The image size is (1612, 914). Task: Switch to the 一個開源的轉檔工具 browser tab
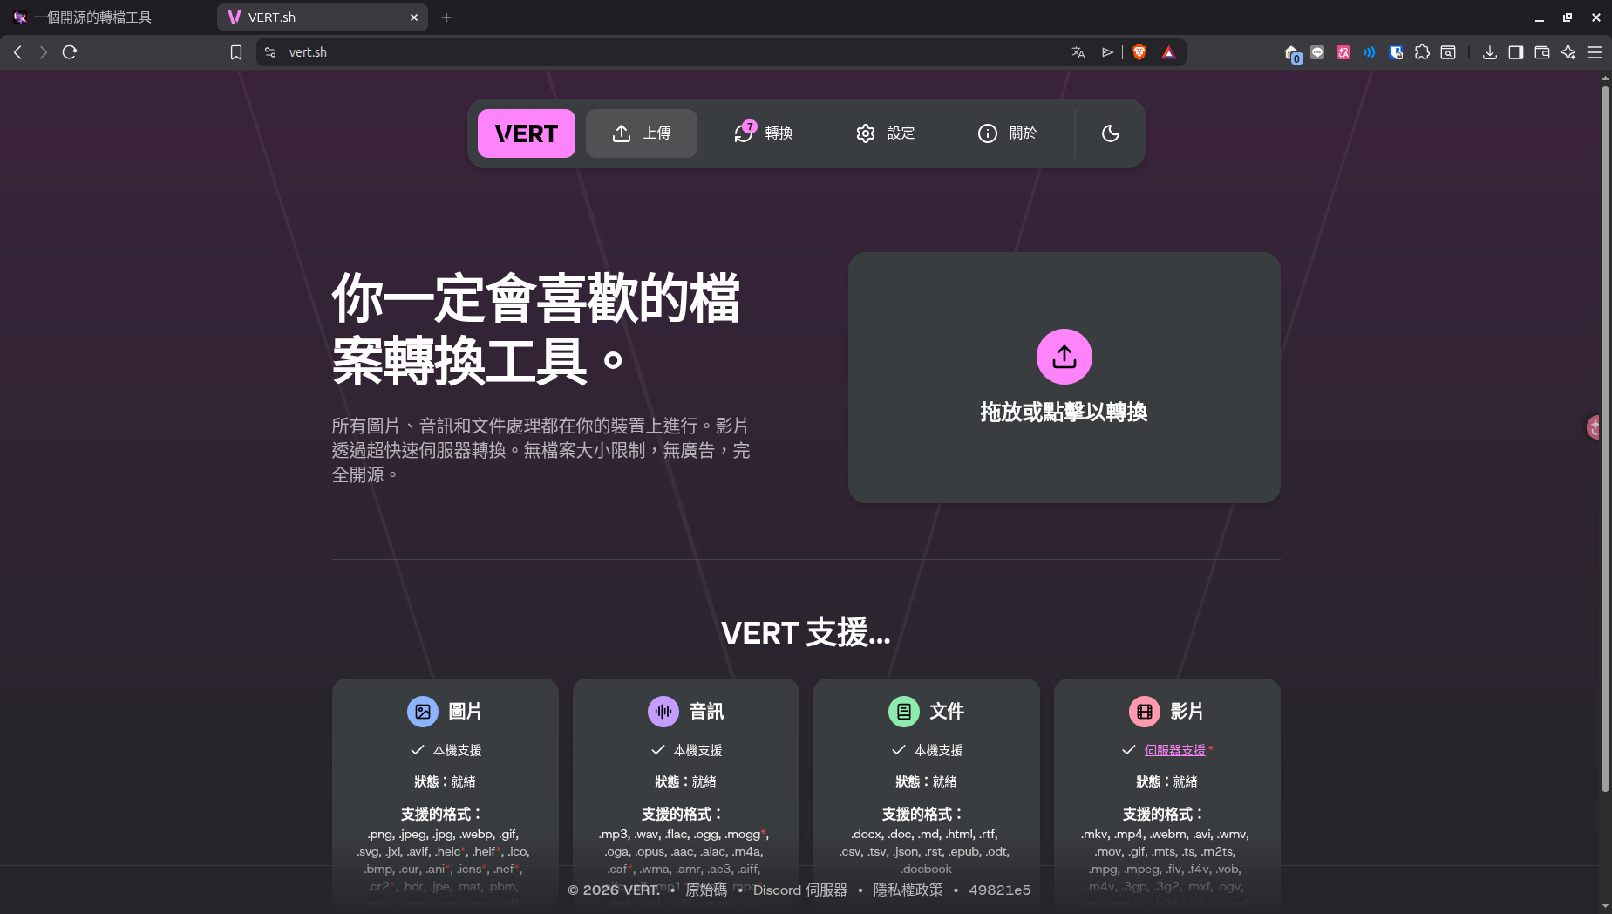tap(106, 17)
